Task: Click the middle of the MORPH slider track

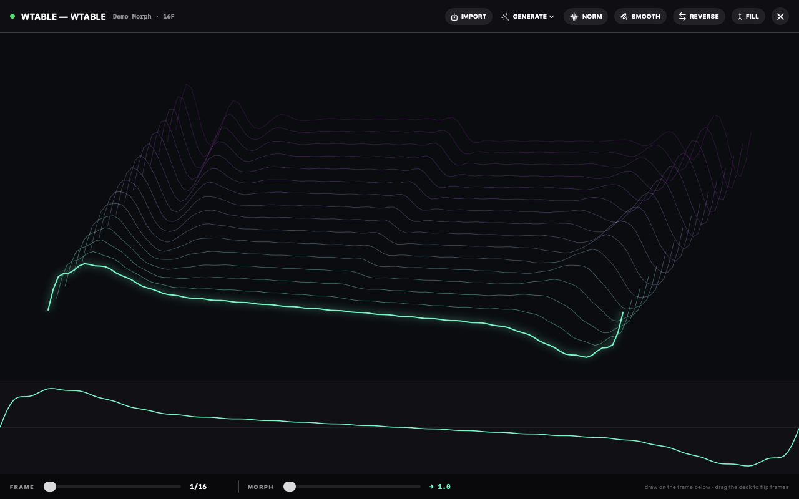Action: point(352,487)
